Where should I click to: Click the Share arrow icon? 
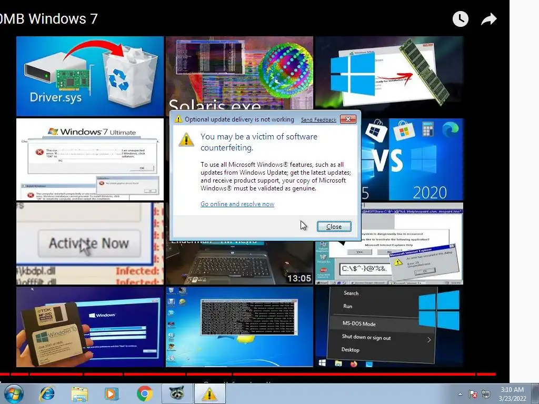(x=489, y=19)
